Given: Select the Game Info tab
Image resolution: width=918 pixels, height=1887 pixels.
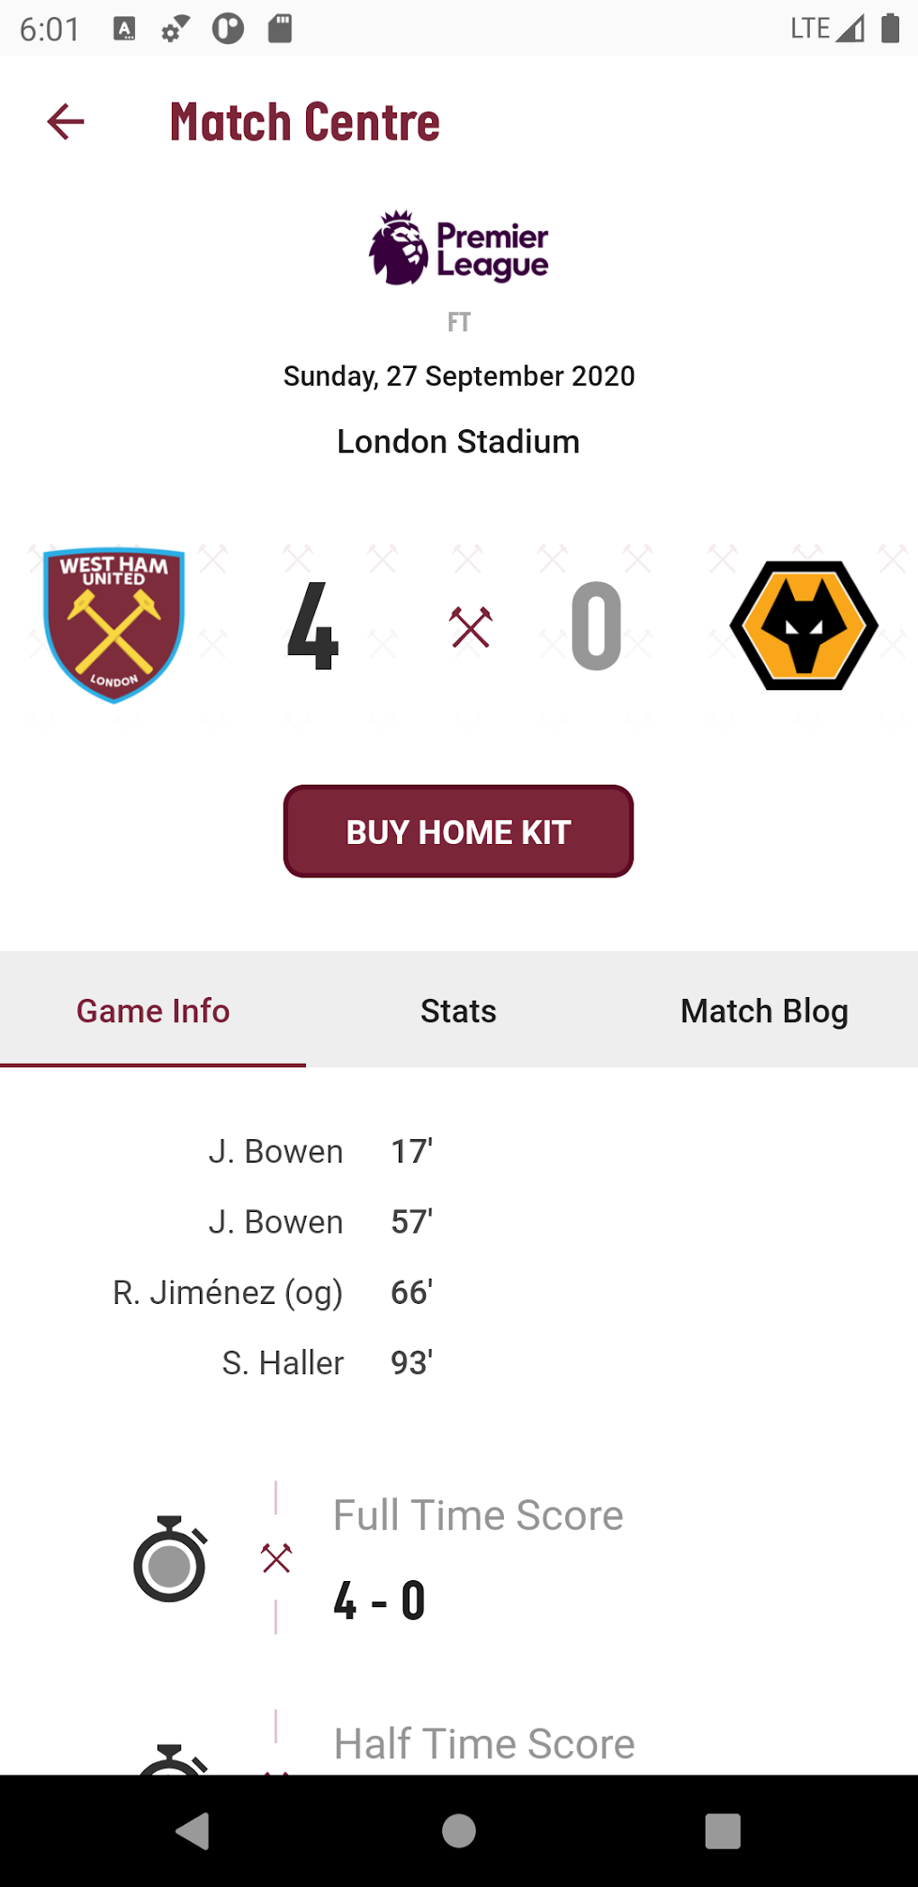Looking at the screenshot, I should pyautogui.click(x=153, y=1011).
